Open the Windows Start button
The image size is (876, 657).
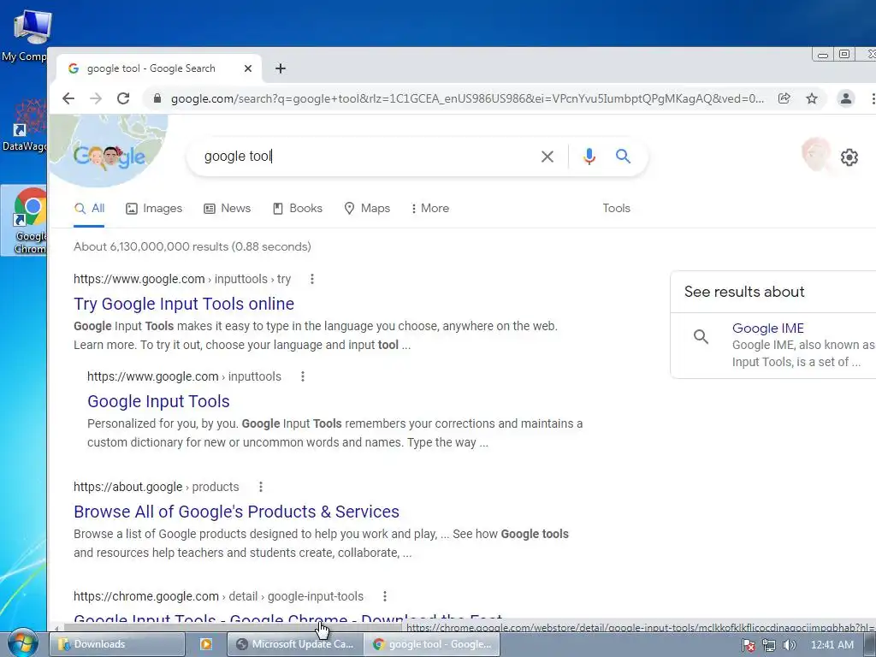[x=22, y=643]
